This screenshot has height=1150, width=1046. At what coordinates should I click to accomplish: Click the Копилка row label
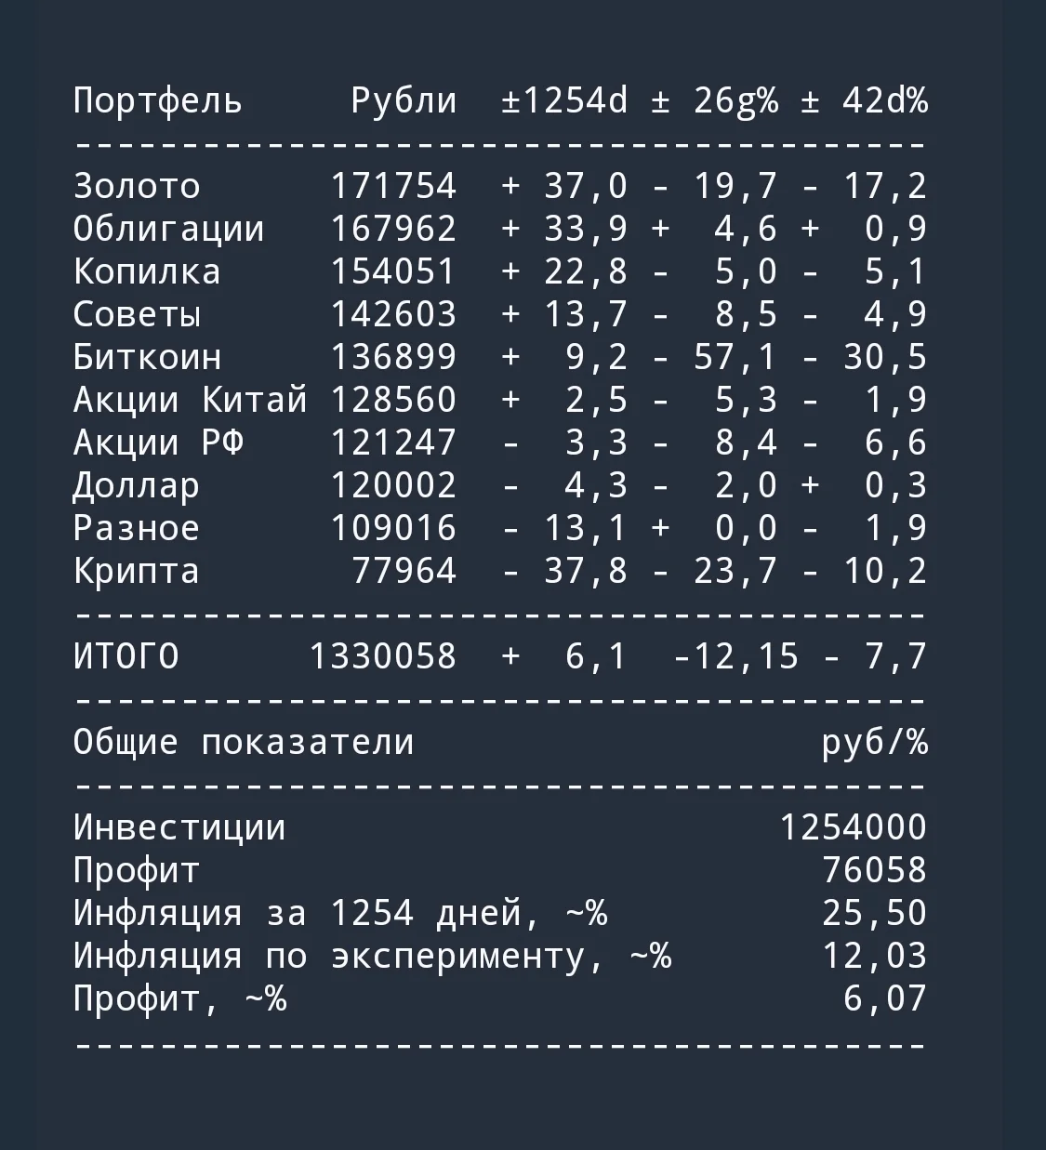pyautogui.click(x=147, y=271)
